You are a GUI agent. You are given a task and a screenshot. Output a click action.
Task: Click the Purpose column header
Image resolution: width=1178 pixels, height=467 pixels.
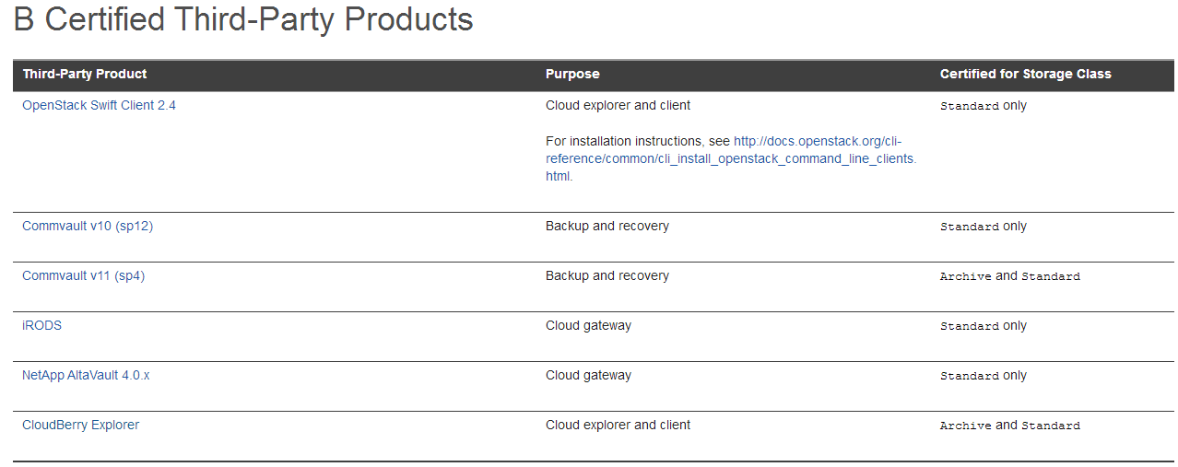(x=572, y=74)
